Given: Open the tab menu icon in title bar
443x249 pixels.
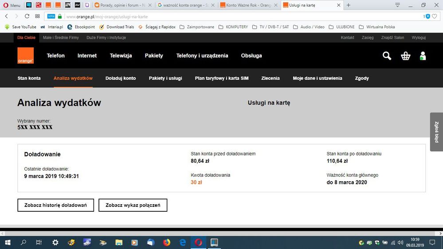Looking at the screenshot, I should pos(397,5).
